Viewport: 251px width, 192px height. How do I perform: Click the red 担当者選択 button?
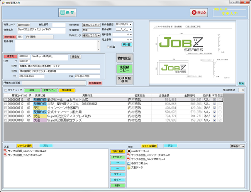click(x=95, y=83)
